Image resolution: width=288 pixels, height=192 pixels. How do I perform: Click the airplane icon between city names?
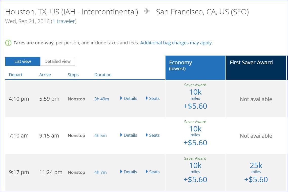(x=147, y=11)
